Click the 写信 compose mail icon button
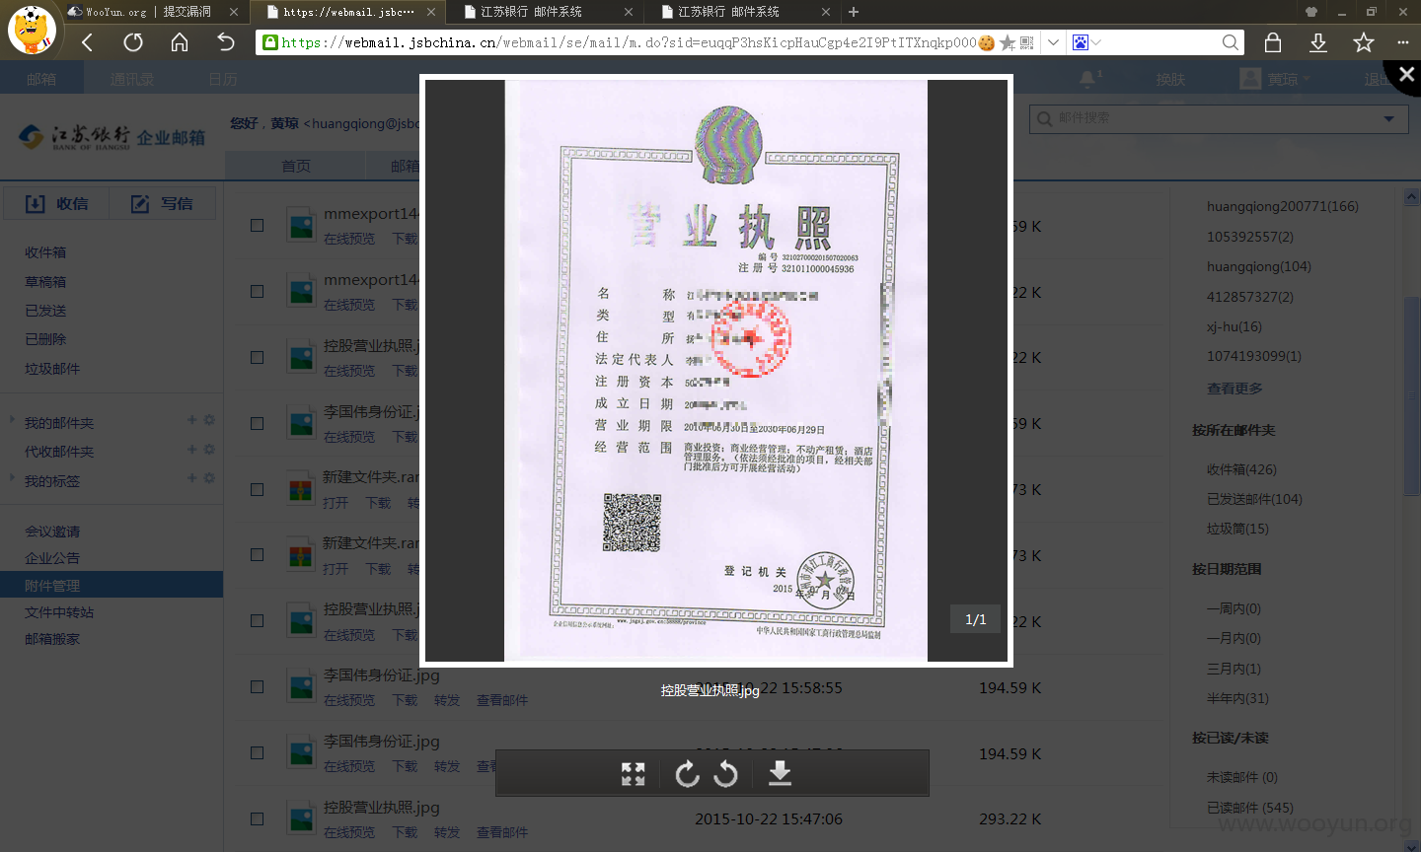Viewport: 1421px width, 852px height. pos(162,203)
